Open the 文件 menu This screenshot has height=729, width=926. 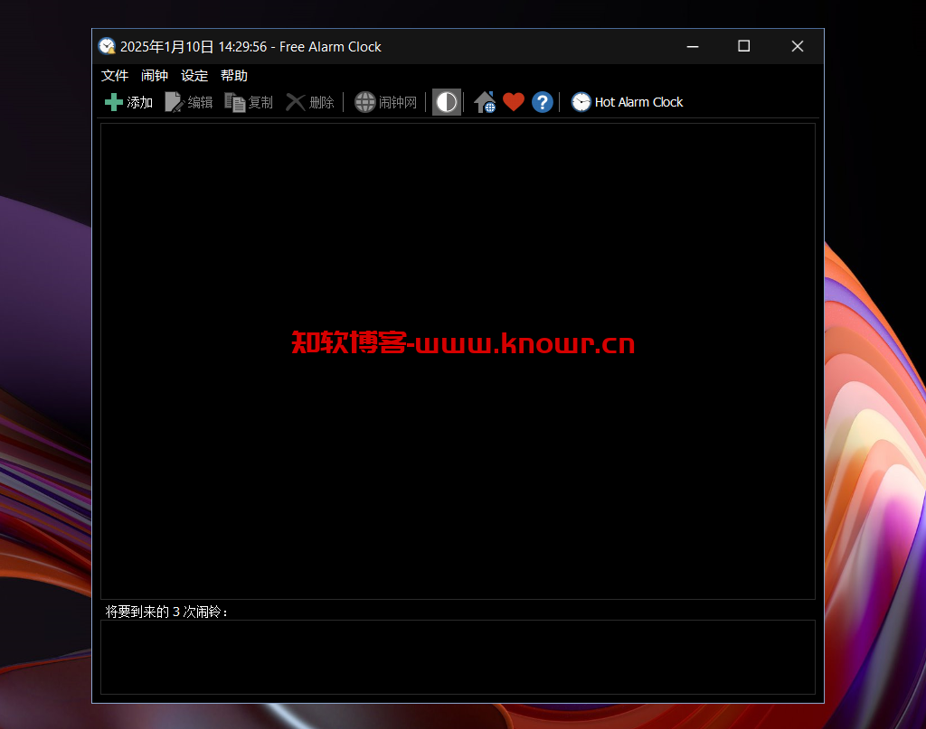pyautogui.click(x=115, y=76)
